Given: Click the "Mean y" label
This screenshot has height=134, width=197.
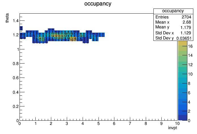Looking at the screenshot, I should [162, 27].
